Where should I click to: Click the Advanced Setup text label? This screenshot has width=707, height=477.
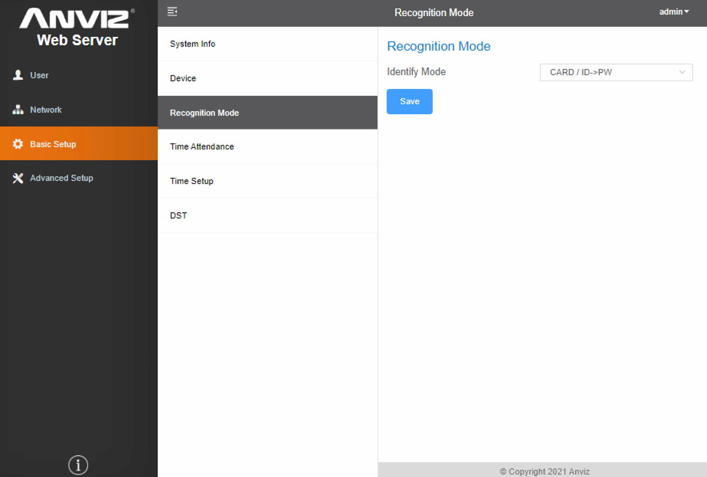click(61, 178)
